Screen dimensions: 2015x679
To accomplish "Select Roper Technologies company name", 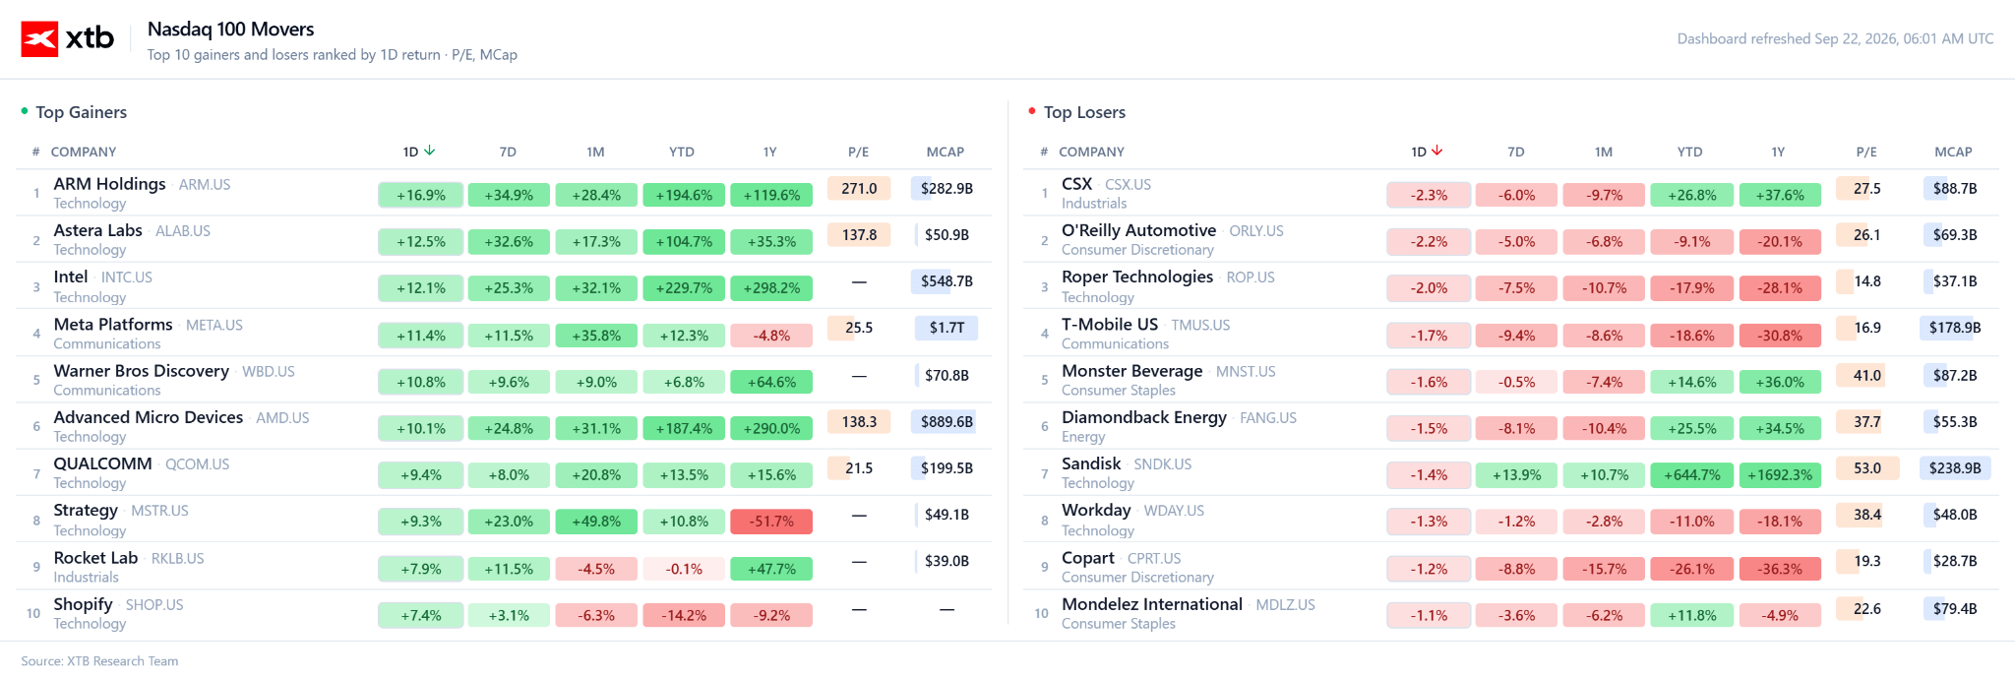I will click(x=1137, y=277).
